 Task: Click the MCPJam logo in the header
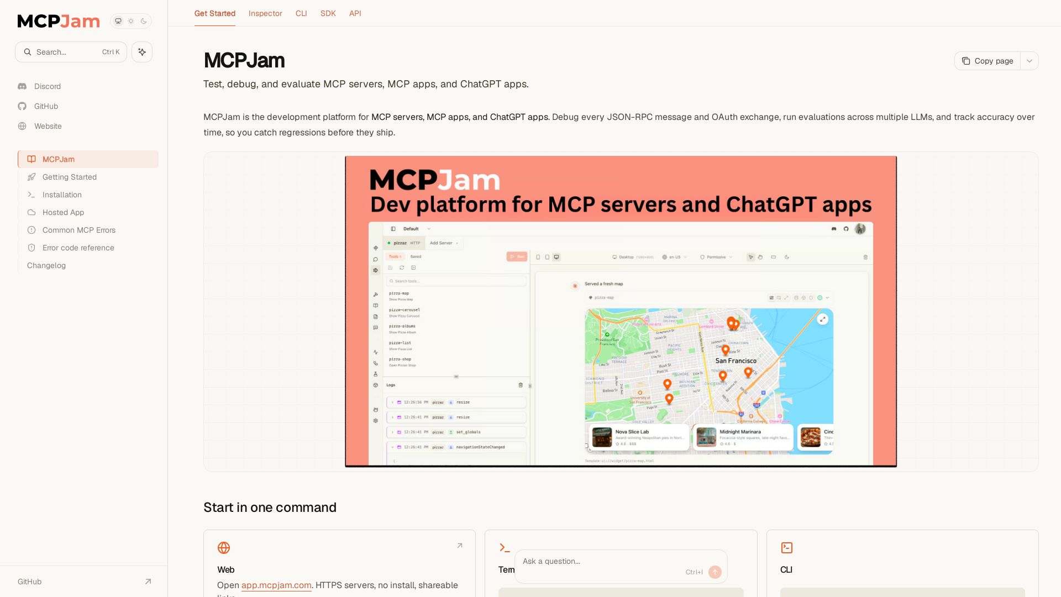coord(59,21)
